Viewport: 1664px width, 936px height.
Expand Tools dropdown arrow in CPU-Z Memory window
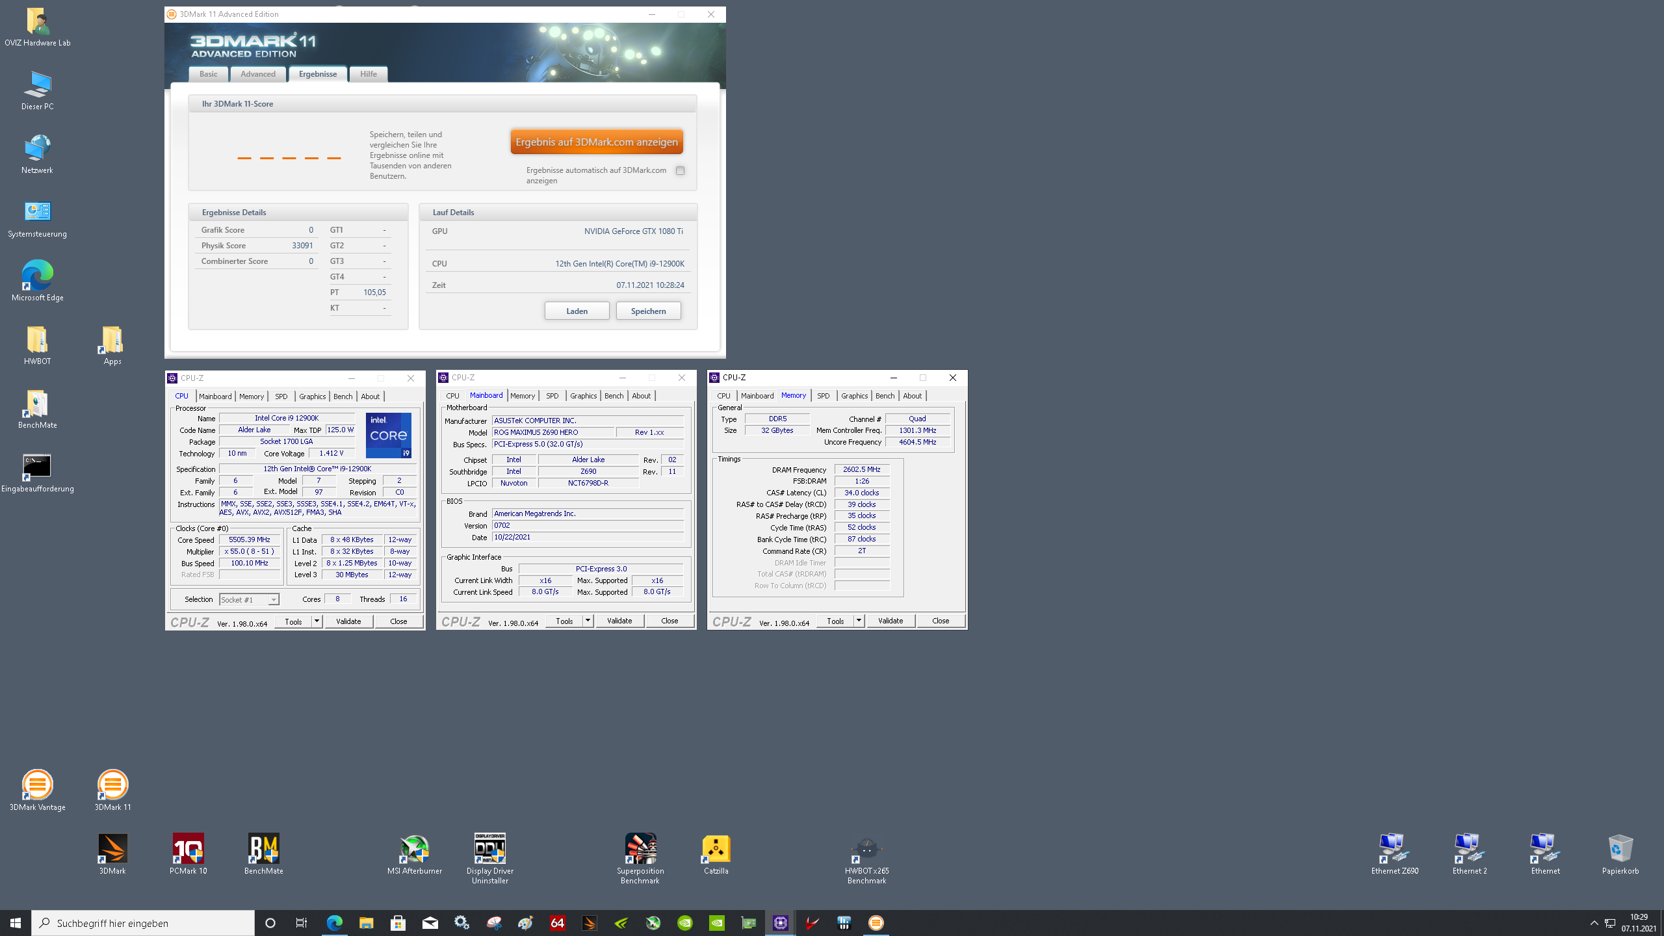[x=859, y=621]
